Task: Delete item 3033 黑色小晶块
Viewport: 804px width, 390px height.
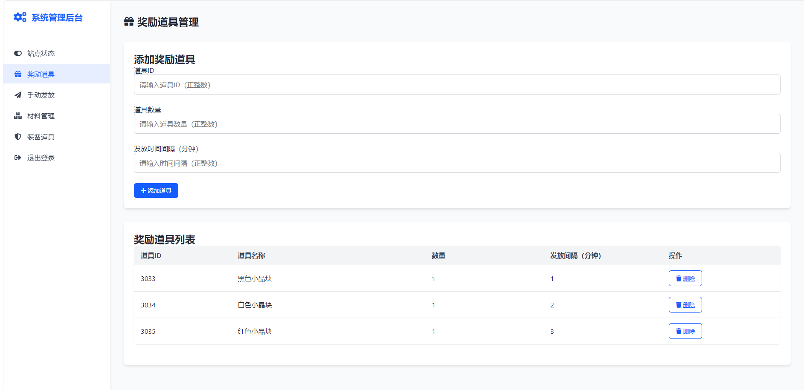Action: tap(685, 278)
